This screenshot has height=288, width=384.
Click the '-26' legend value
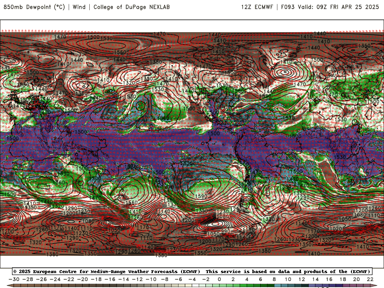click(41, 279)
